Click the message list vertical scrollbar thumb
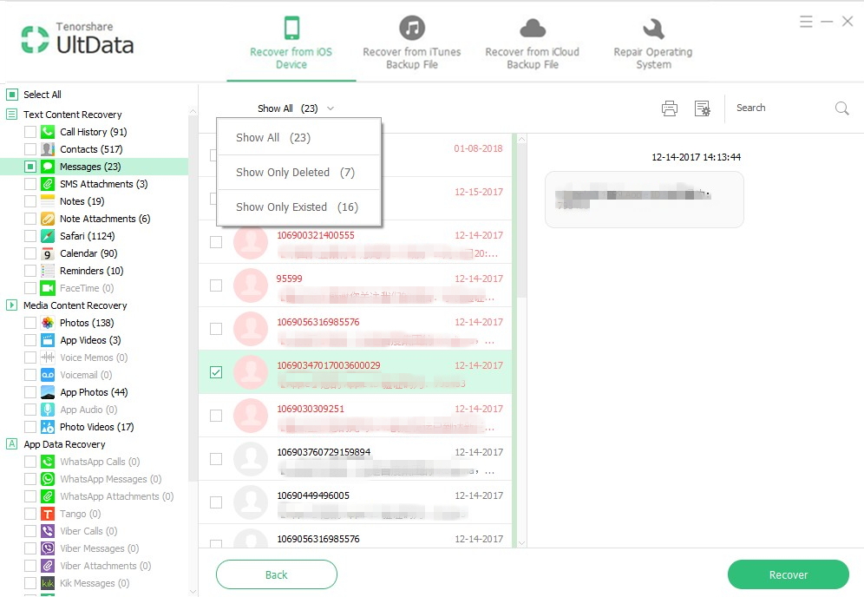 pyautogui.click(x=521, y=220)
